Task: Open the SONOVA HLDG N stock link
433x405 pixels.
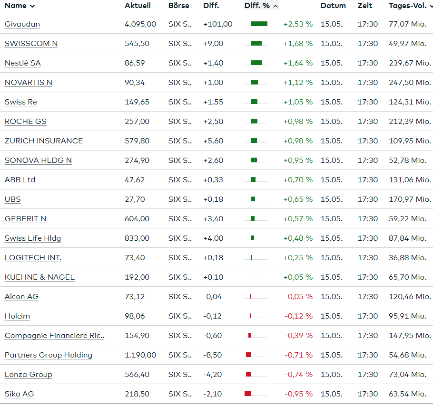Action: coord(38,160)
